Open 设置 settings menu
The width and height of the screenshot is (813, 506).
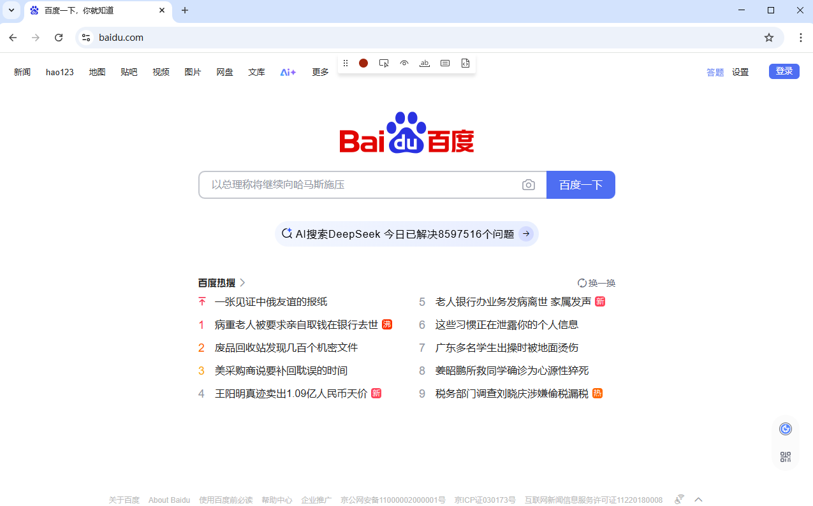[740, 72]
